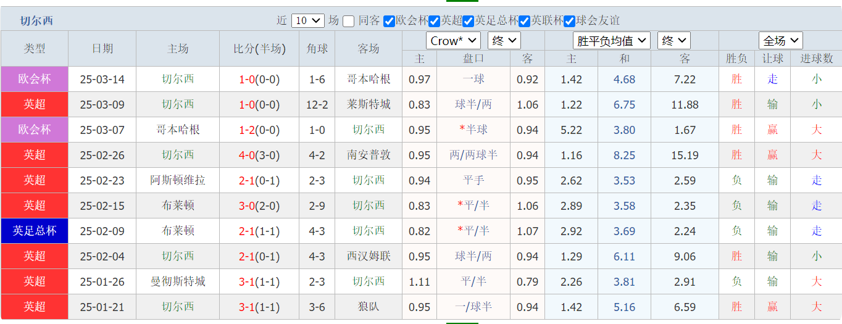
Task: Click the draw odds 5.16
Action: 624,307
